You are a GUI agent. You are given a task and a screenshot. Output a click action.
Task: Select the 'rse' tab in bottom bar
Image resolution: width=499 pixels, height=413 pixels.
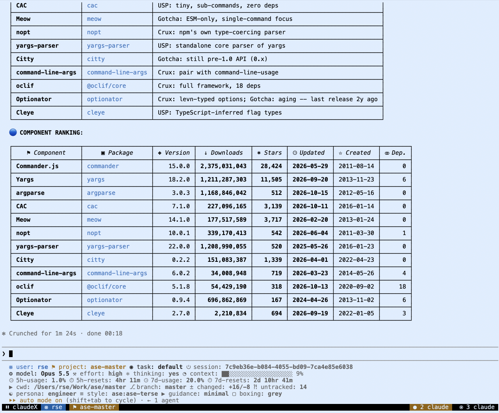(53, 407)
